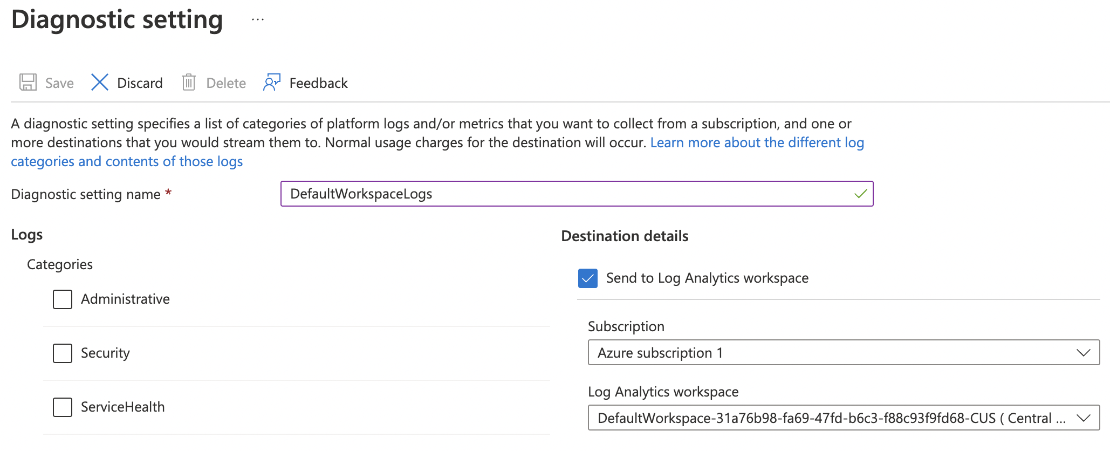Image resolution: width=1110 pixels, height=451 pixels.
Task: Focus the Diagnostic setting name input field
Action: [x=577, y=194]
